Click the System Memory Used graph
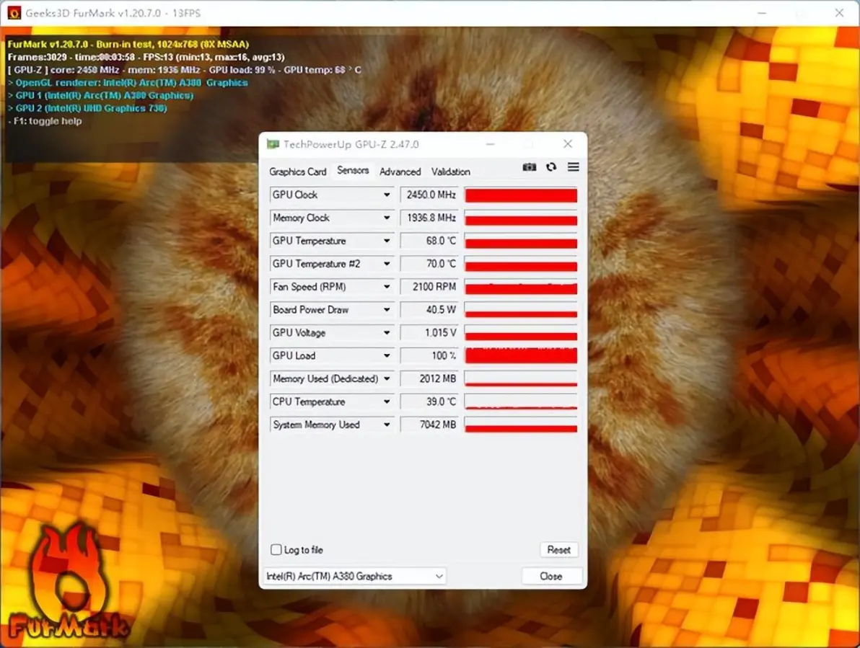 coord(521,425)
